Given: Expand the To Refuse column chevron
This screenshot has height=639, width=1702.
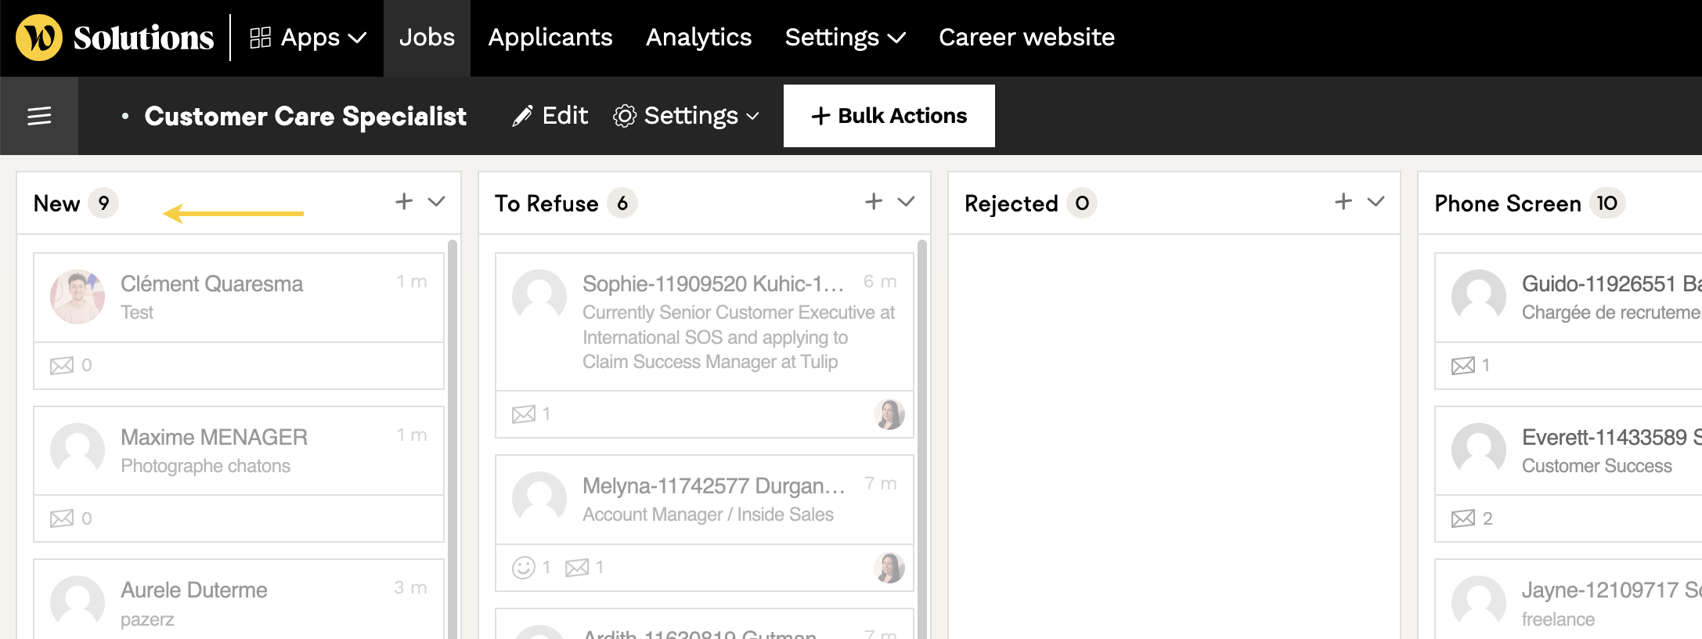Looking at the screenshot, I should tap(907, 201).
